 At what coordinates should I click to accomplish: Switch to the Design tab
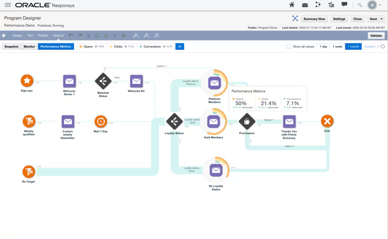point(17,36)
